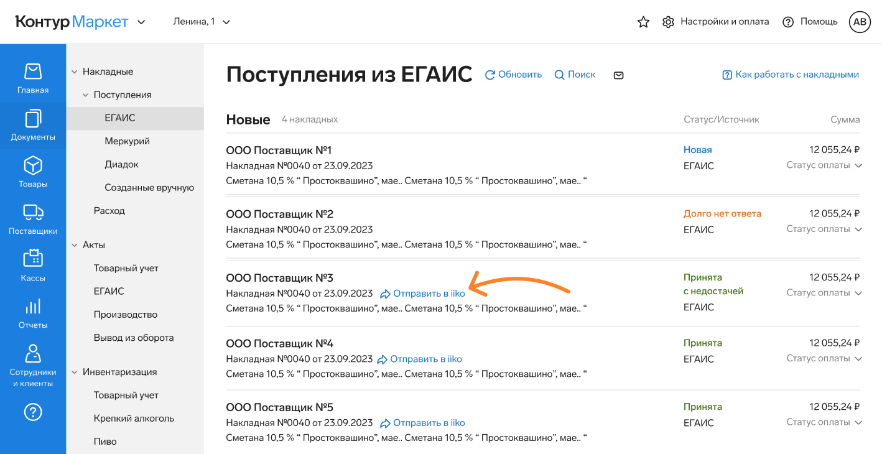Viewport: 882px width, 454px height.
Task: Open the Главная home section
Action: click(x=33, y=78)
